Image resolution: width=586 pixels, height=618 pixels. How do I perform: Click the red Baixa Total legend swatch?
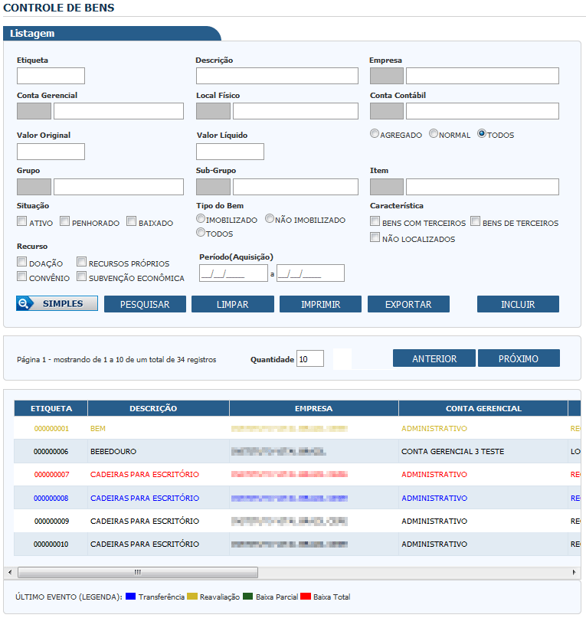306,597
